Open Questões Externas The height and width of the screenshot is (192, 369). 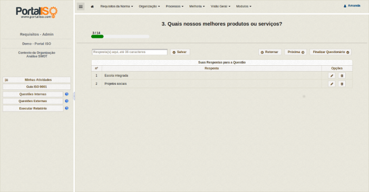coord(33,101)
